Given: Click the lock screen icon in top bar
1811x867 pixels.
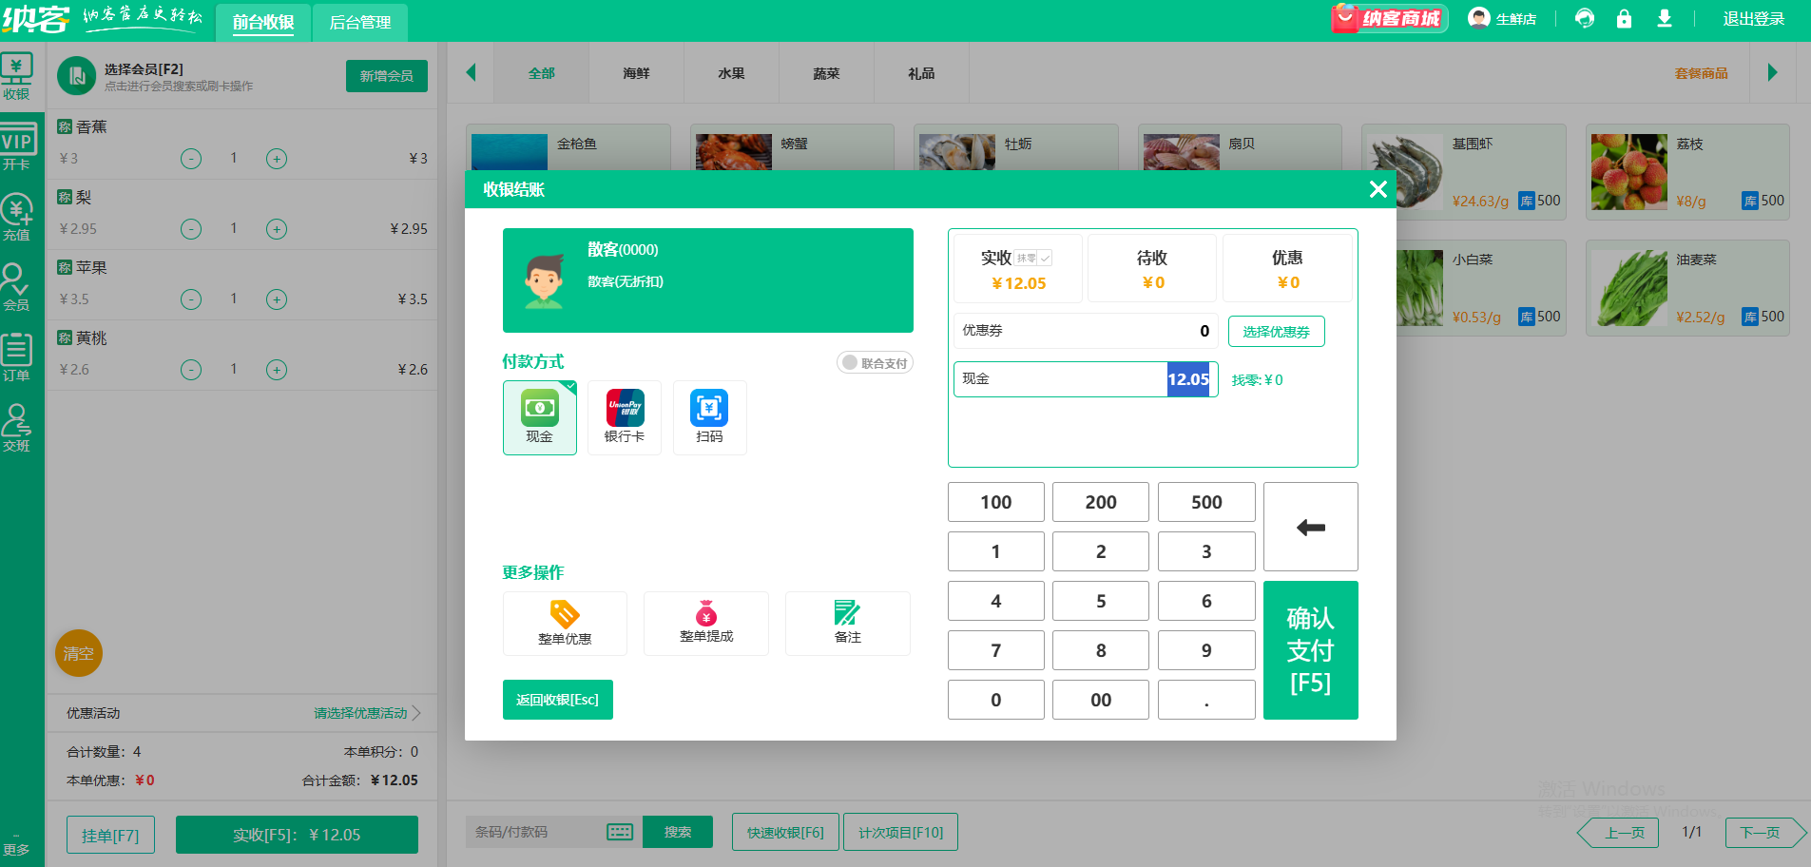Looking at the screenshot, I should [1624, 18].
